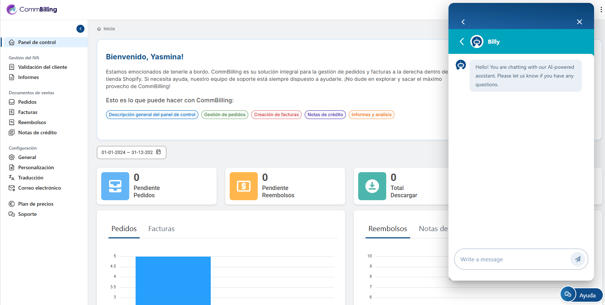Screen dimensions: 605x305
Task: Click the Write a message field
Action: coord(511,259)
